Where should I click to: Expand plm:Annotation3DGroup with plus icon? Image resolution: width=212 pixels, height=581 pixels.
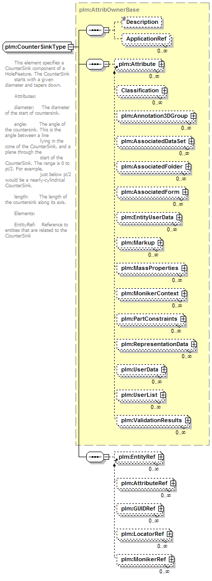[193, 116]
